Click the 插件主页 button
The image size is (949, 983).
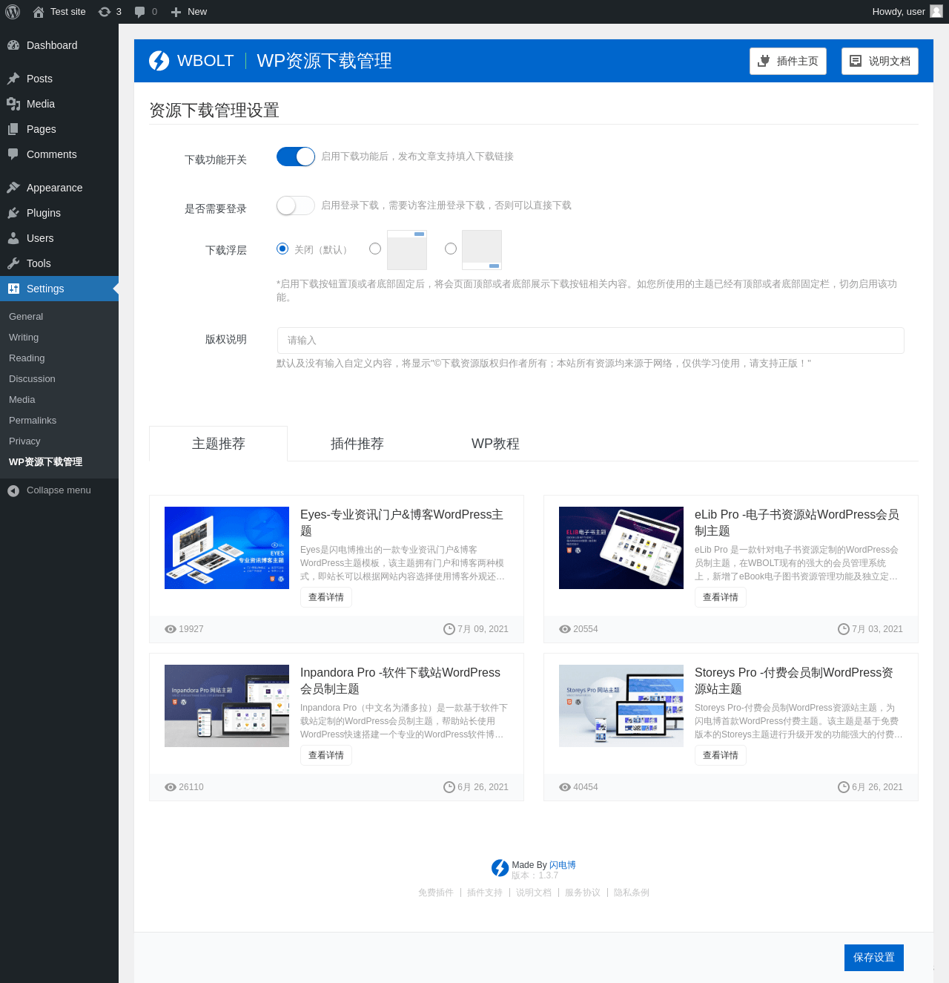pos(788,61)
